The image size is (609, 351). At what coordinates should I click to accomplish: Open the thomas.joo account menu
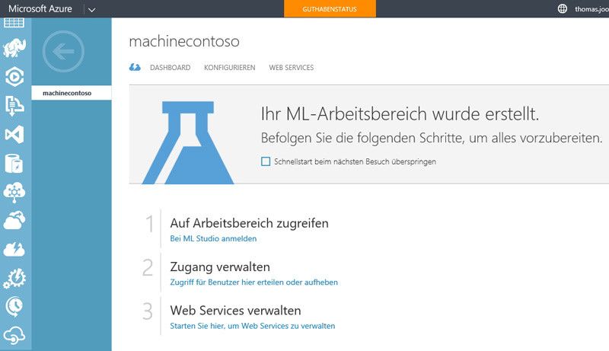pos(591,9)
